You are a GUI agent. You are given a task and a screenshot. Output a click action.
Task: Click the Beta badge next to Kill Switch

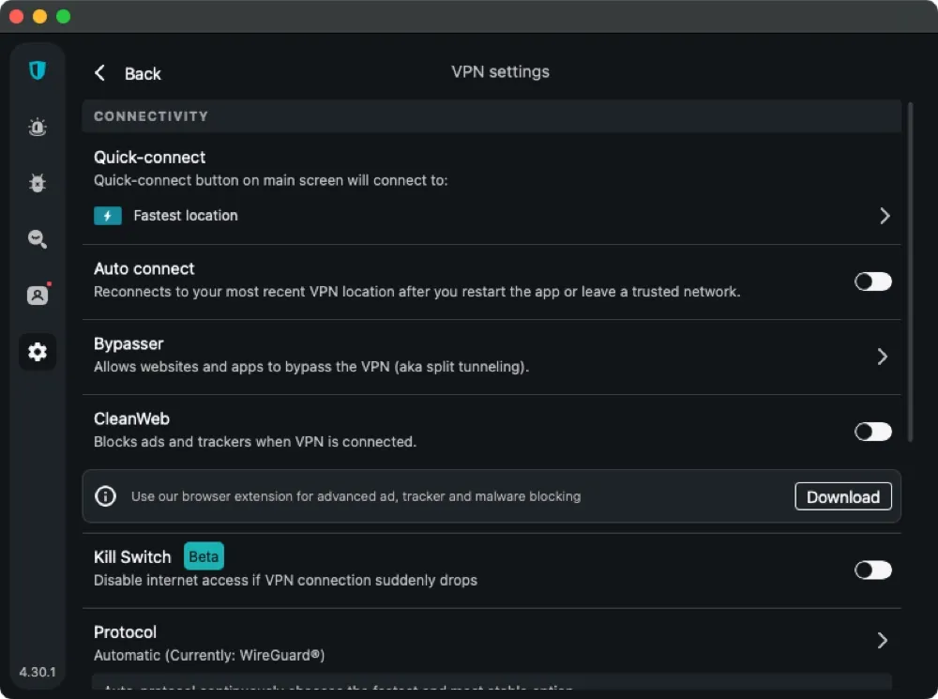204,556
